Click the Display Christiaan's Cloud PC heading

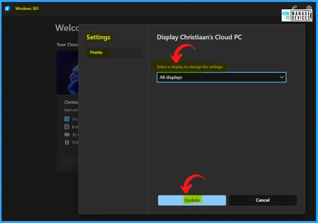(x=199, y=37)
